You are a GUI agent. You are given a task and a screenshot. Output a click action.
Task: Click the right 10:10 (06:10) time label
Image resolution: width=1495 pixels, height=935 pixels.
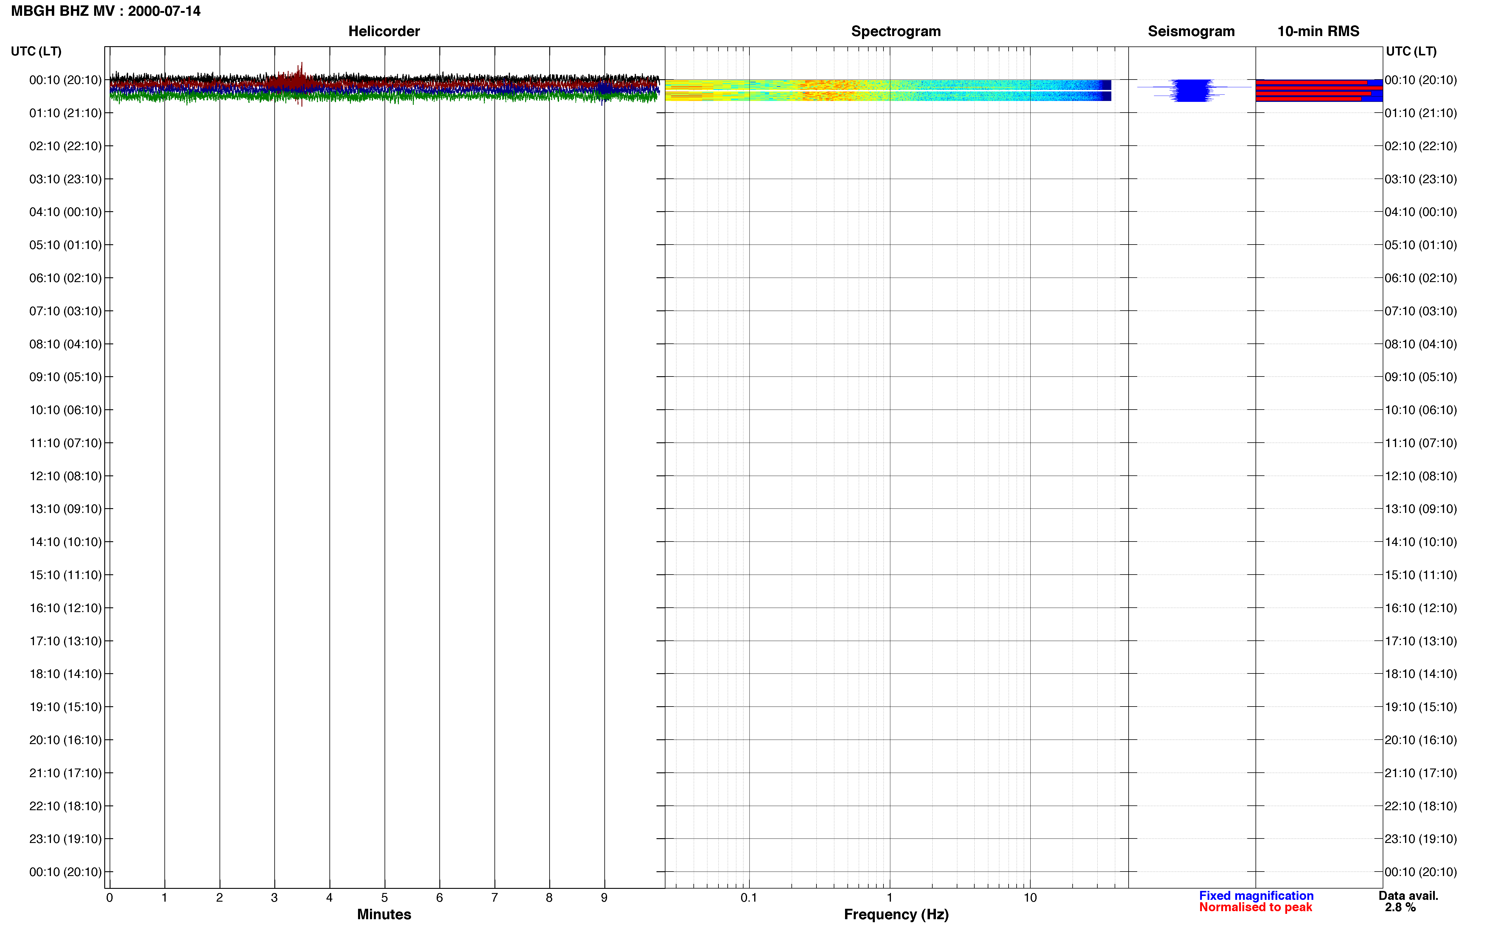1421,410
